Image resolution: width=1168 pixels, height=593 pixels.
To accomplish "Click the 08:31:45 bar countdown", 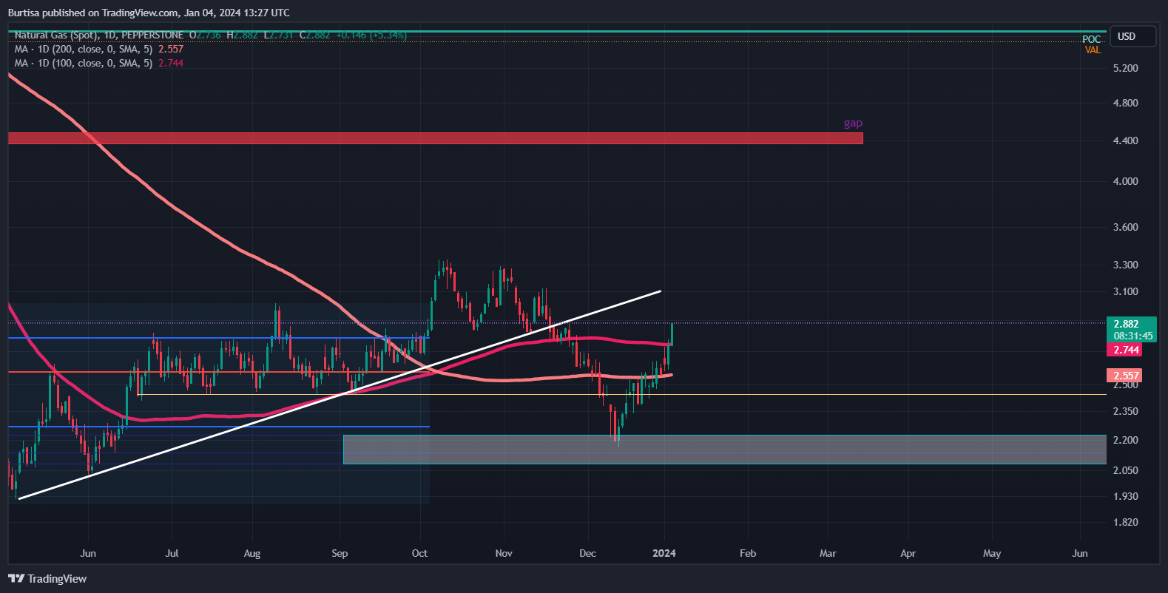I will point(1132,336).
